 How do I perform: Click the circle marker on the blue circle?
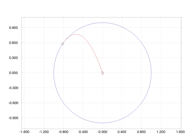point(62,44)
